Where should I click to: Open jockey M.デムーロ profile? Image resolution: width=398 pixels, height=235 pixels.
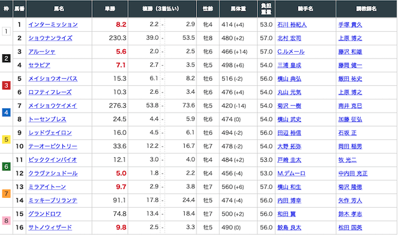[x=291, y=173]
